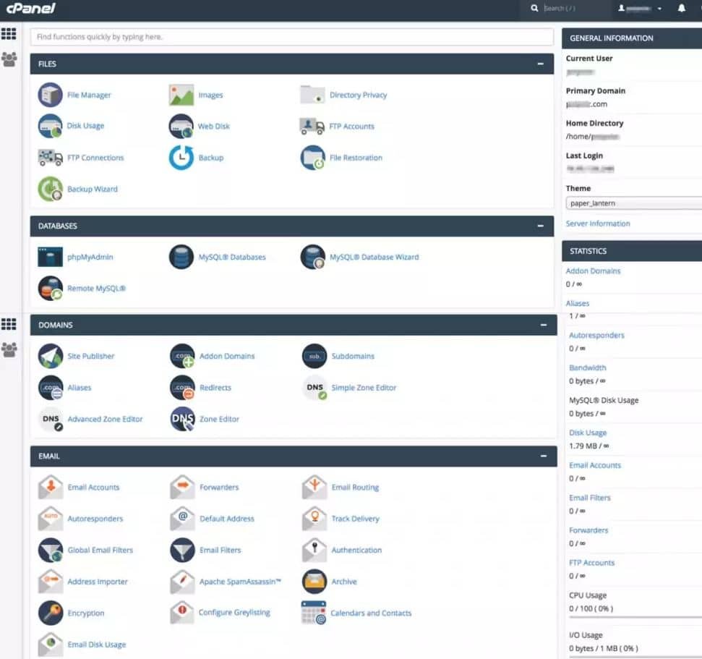The width and height of the screenshot is (702, 659).
Task: Open the Backup clock icon
Action: (x=181, y=158)
